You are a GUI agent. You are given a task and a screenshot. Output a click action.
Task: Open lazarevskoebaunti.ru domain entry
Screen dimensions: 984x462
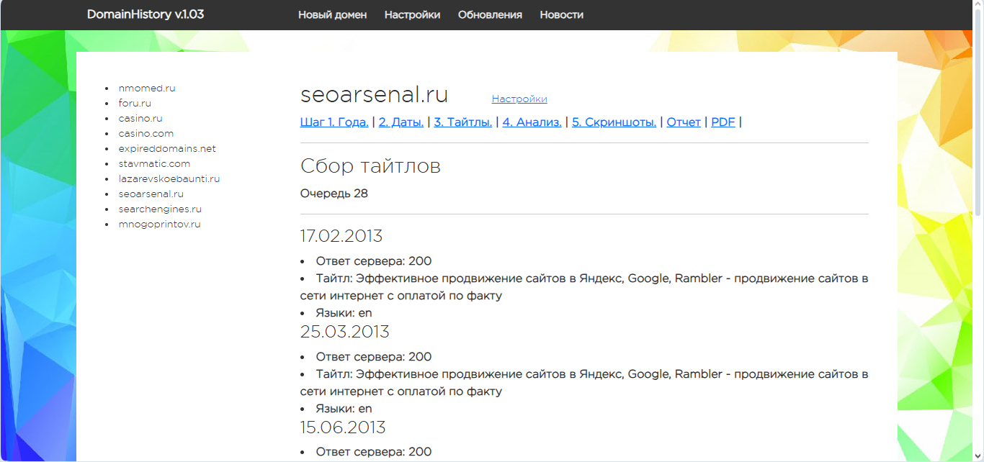point(169,179)
